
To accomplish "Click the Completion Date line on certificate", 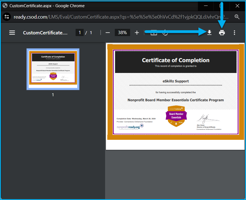I will click(136, 119).
